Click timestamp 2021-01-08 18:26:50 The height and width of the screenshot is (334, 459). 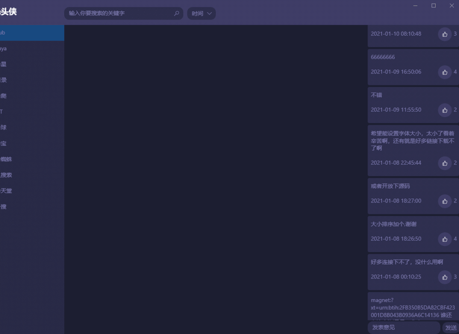point(396,239)
